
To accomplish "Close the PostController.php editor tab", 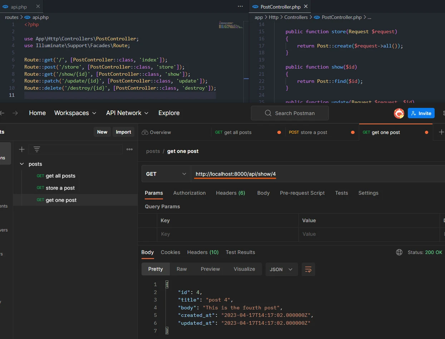I will point(306,7).
